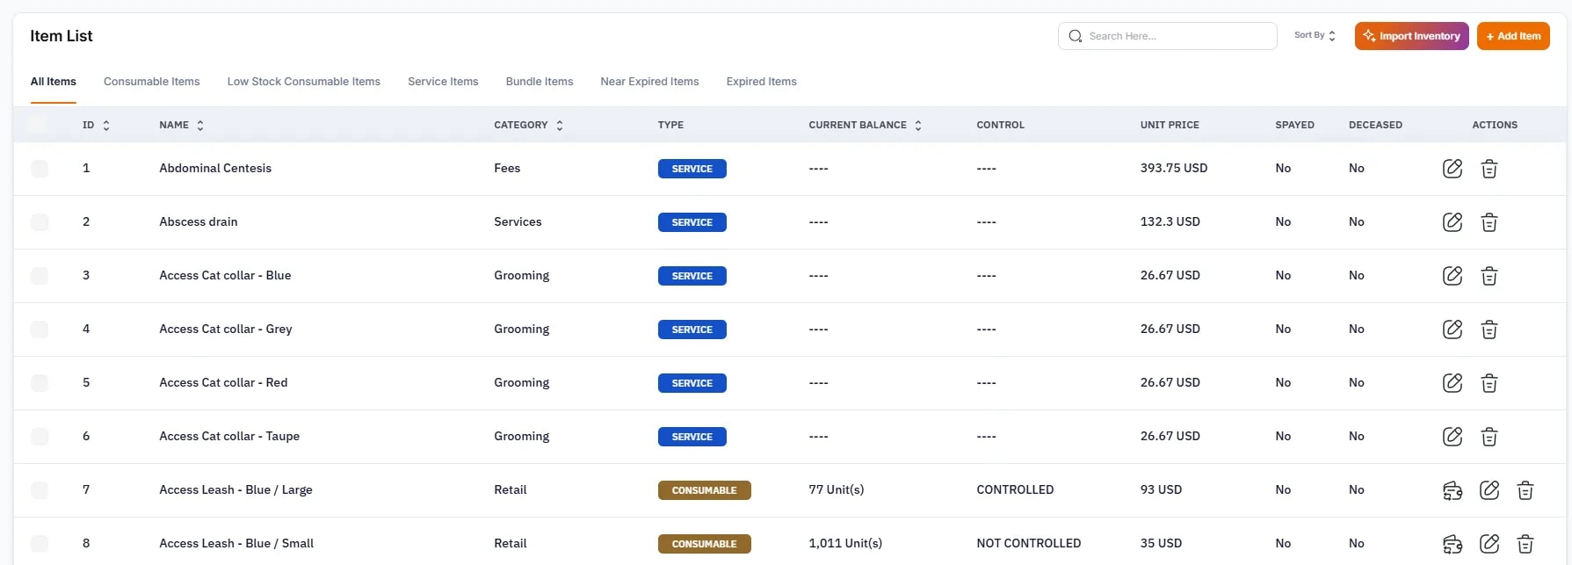Click the Add Item button
This screenshot has height=565, width=1572.
coord(1513,36)
